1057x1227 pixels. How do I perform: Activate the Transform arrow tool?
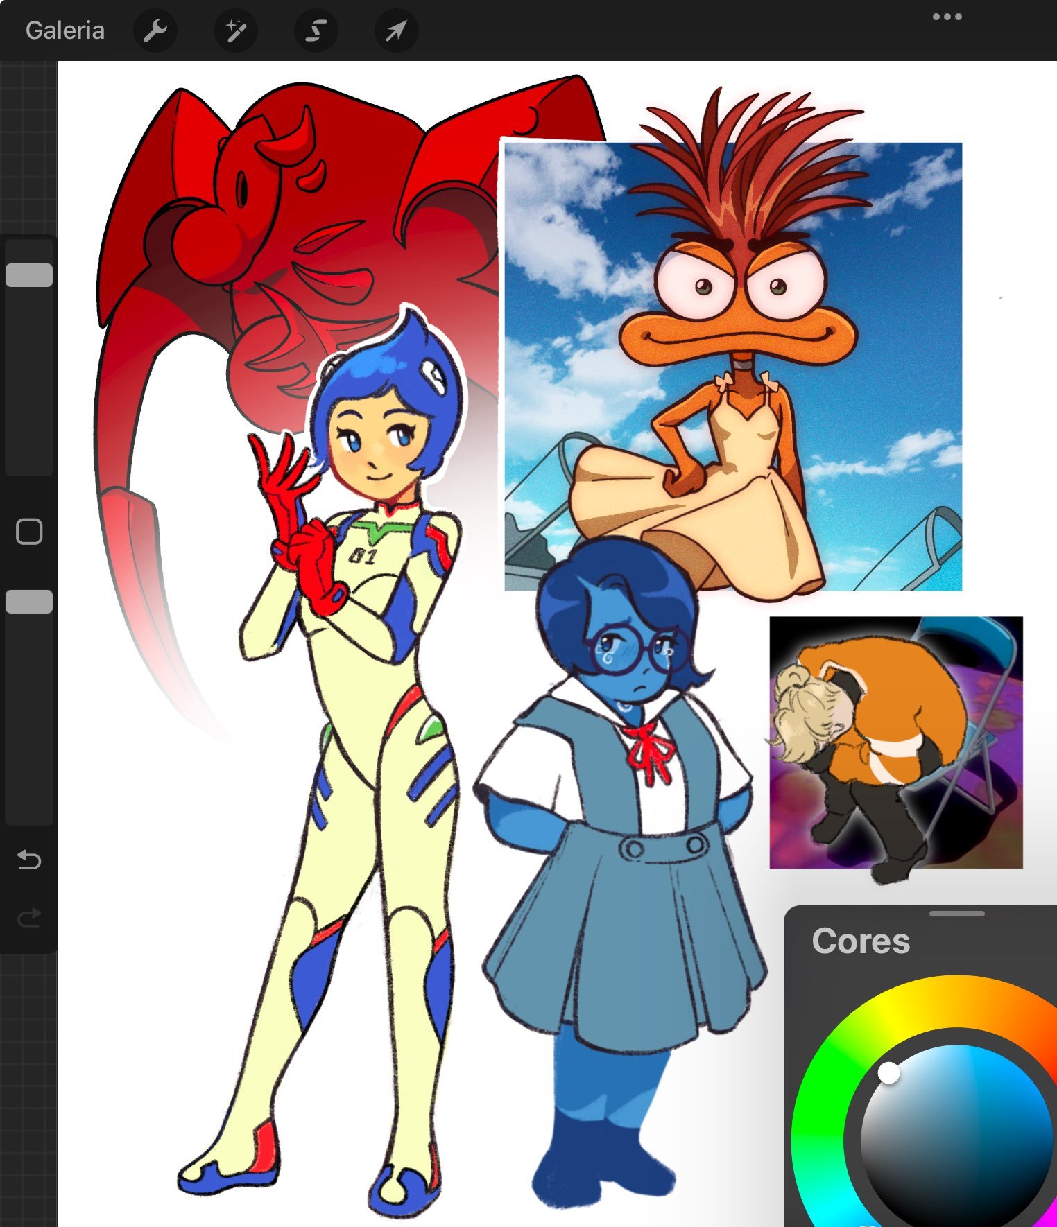click(x=396, y=31)
